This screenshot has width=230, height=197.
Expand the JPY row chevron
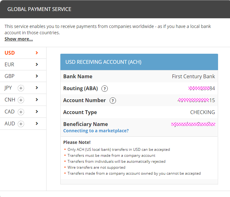coord(37,88)
